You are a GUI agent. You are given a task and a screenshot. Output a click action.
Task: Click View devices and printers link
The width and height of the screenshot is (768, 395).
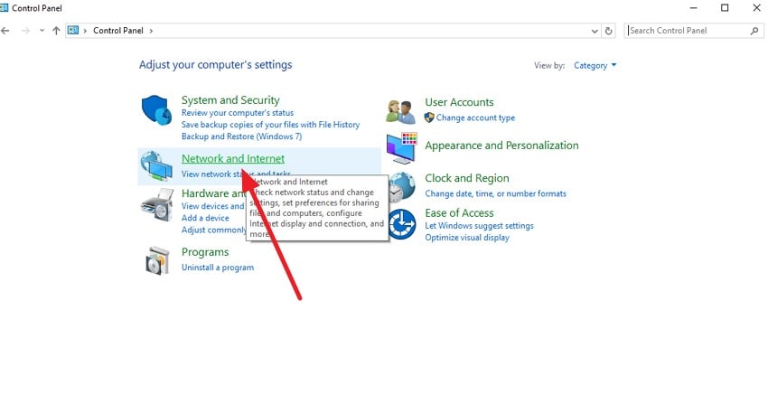212,206
